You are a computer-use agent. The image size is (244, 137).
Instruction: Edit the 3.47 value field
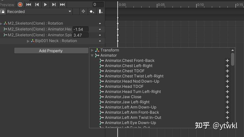pos(81,35)
